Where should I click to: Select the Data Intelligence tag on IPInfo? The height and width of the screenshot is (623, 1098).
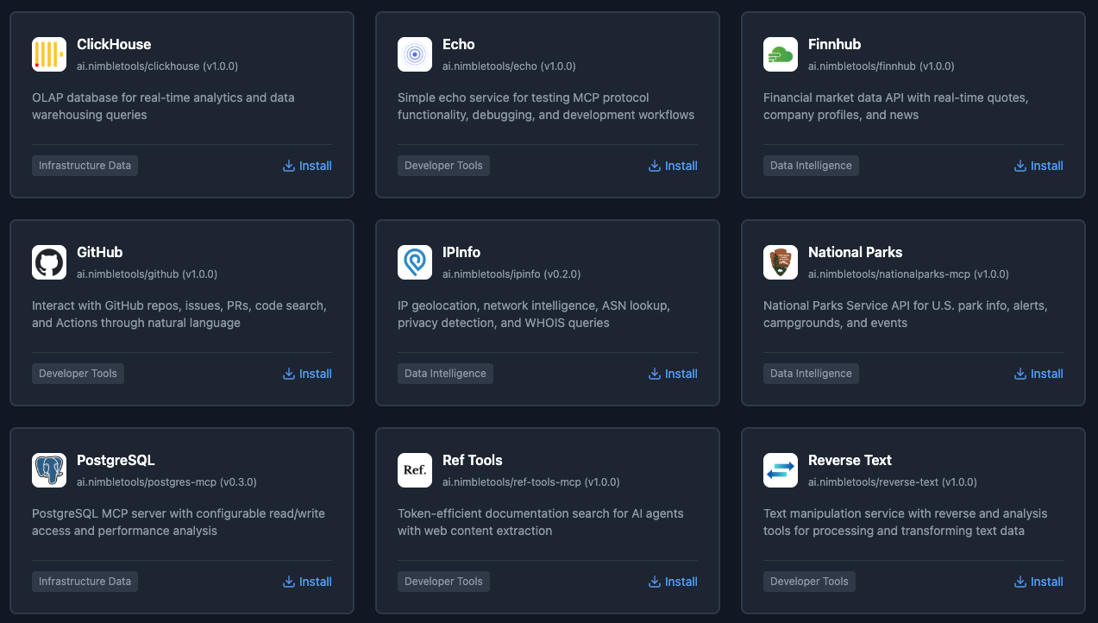445,373
